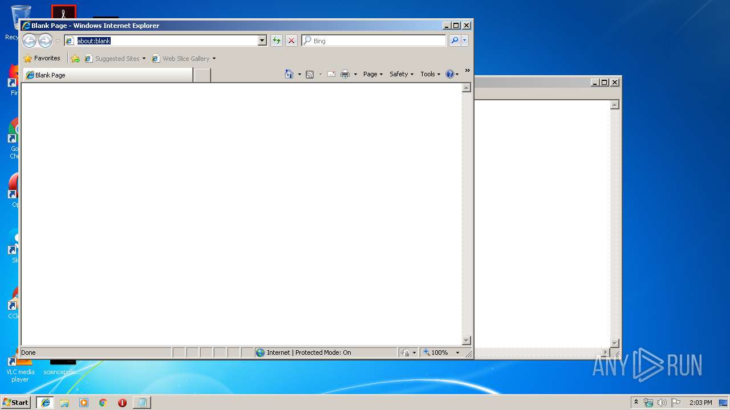Open the Adobe Reader desktop shortcut

[63, 13]
